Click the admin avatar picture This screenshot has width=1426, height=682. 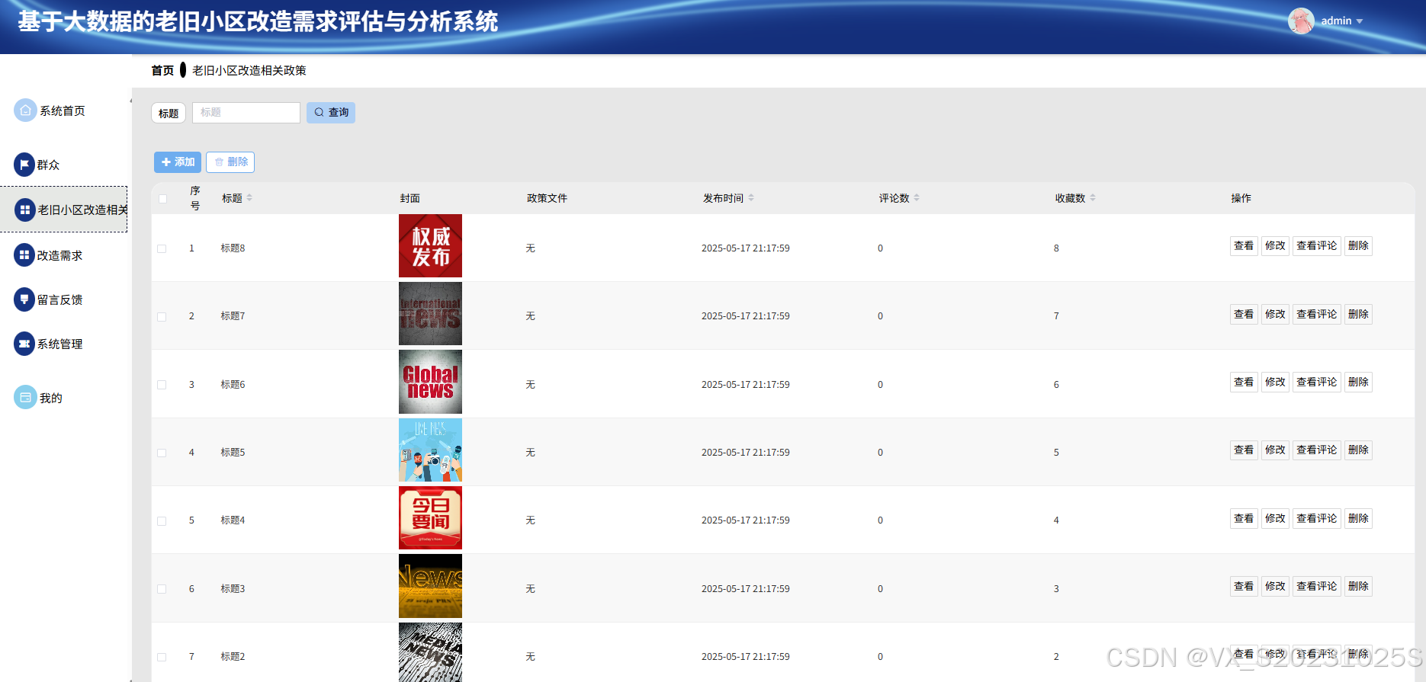(1301, 21)
